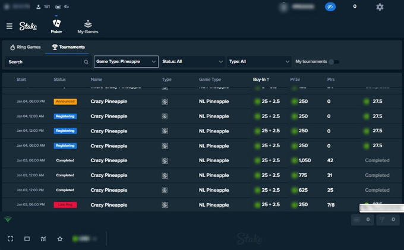Open settings gear in top bar
Screen dimensions: 404x250
point(380,7)
